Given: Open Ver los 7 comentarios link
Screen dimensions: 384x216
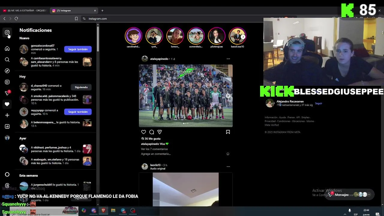Looking at the screenshot, I should (x=154, y=149).
